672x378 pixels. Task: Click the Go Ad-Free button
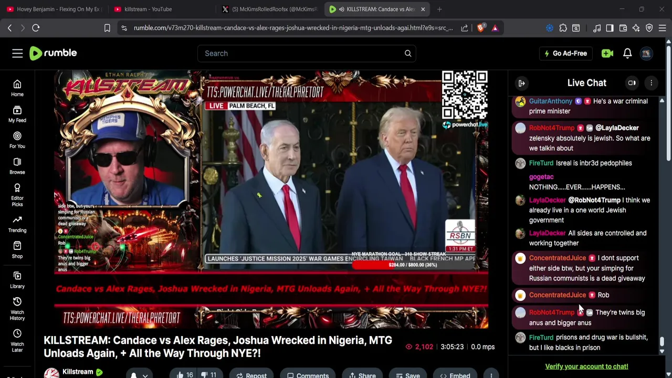pos(565,53)
